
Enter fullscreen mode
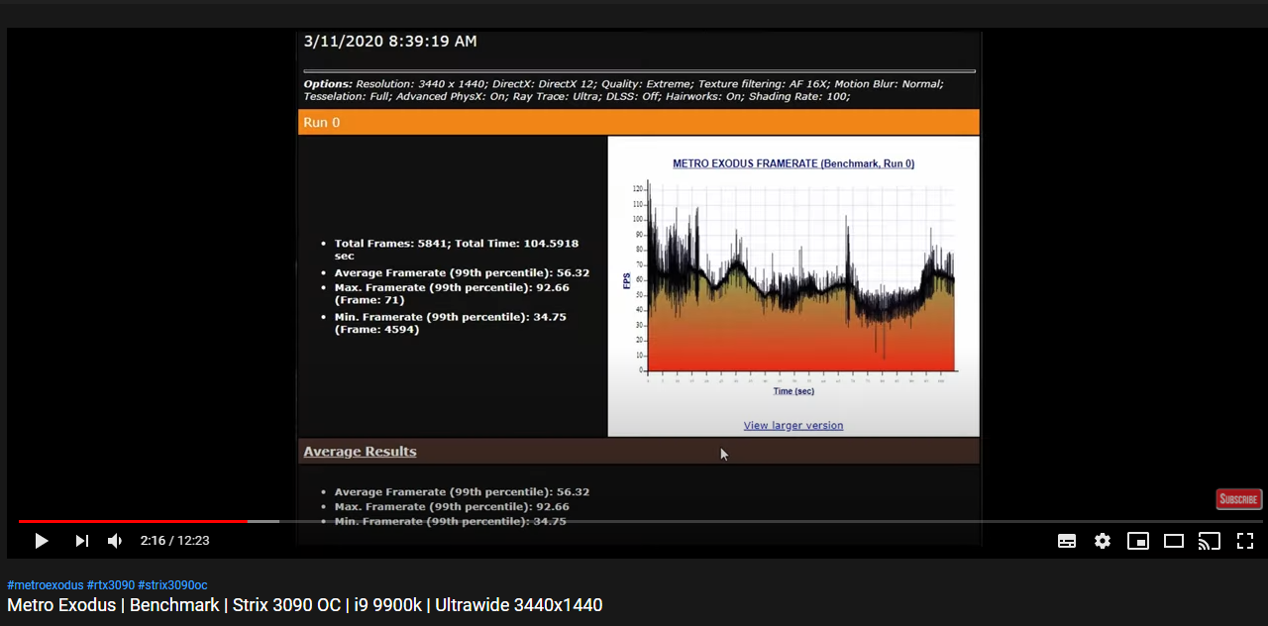click(x=1245, y=541)
